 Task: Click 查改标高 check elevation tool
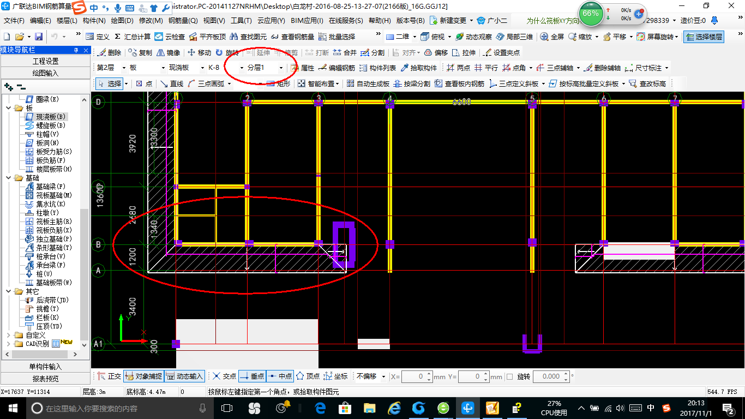pyautogui.click(x=647, y=83)
